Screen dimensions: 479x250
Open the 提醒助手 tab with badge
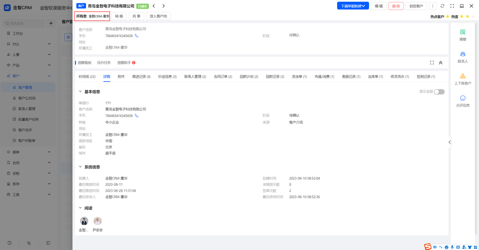[126, 63]
